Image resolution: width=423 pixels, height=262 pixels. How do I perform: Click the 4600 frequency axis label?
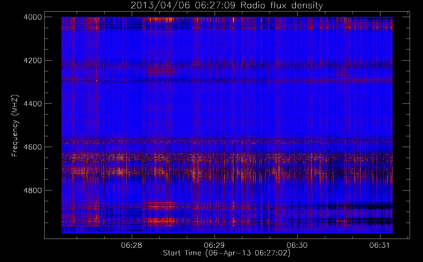33,147
